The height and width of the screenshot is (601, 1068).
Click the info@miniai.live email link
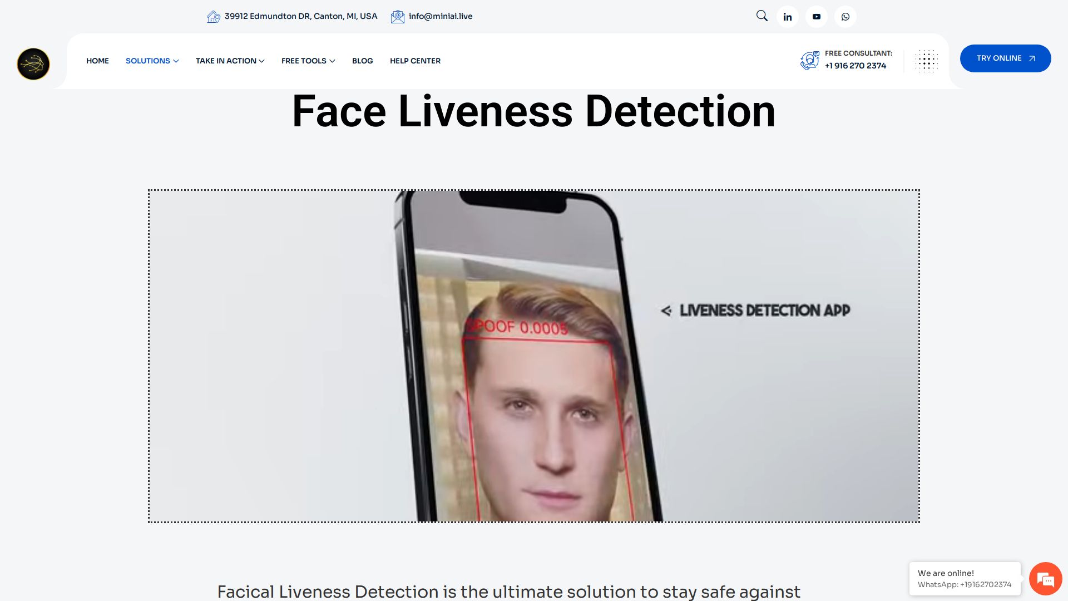tap(440, 16)
